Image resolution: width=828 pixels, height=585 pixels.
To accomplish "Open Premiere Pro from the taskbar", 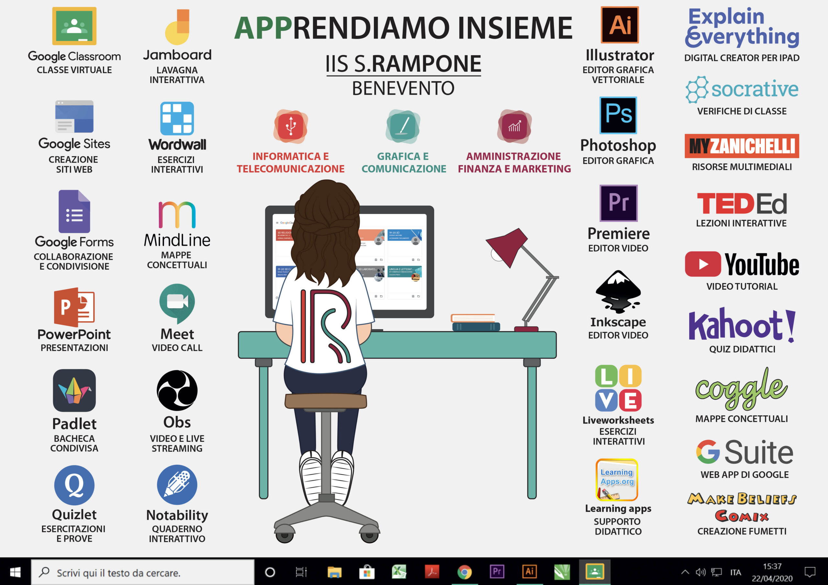I will [x=497, y=572].
